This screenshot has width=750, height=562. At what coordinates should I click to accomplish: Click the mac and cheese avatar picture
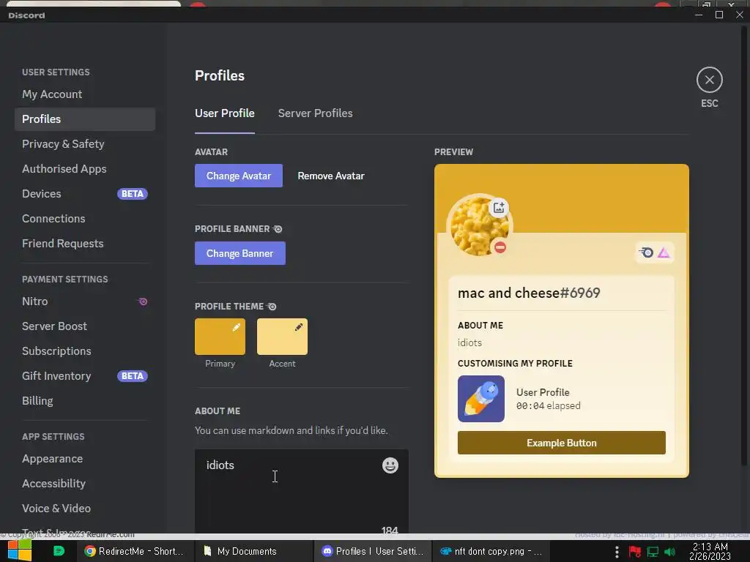(x=479, y=226)
